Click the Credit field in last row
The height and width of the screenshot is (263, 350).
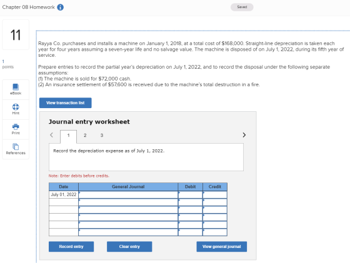tap(215, 232)
